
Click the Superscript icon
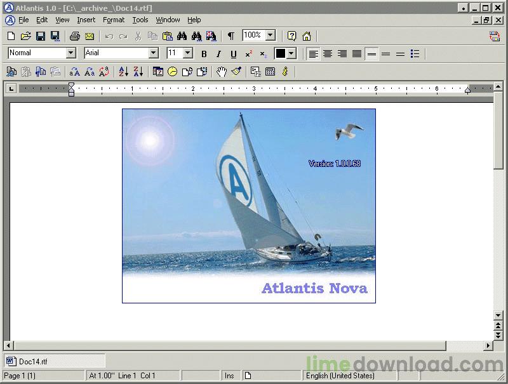[249, 54]
